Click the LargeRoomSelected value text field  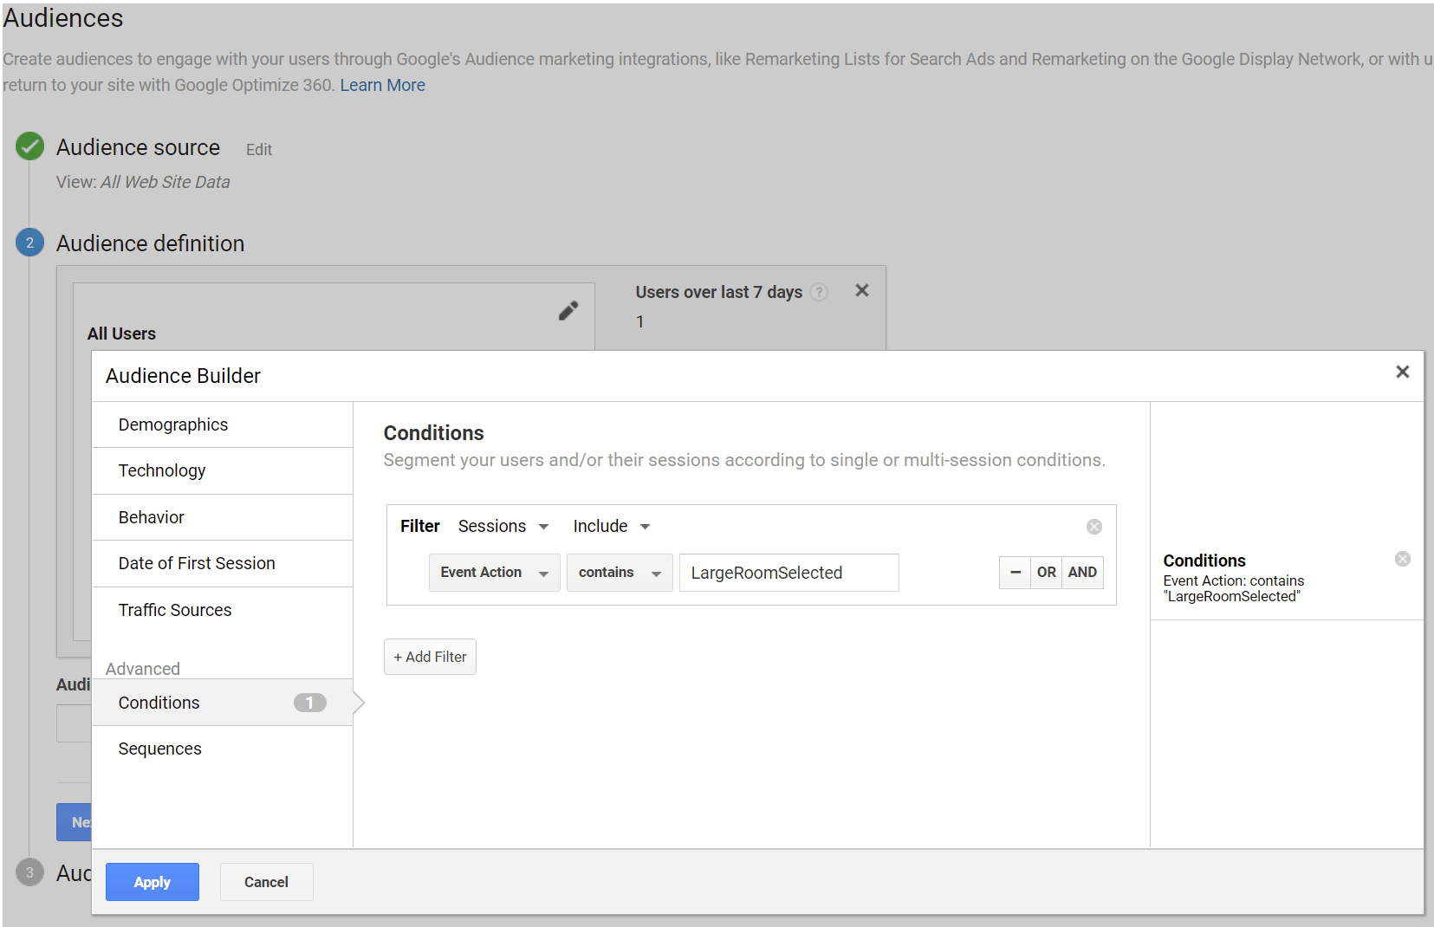pyautogui.click(x=789, y=573)
